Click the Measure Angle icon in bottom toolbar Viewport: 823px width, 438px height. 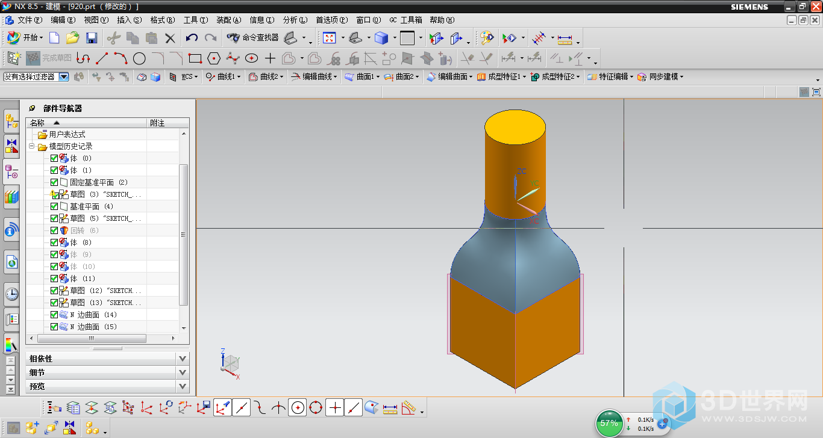click(409, 408)
